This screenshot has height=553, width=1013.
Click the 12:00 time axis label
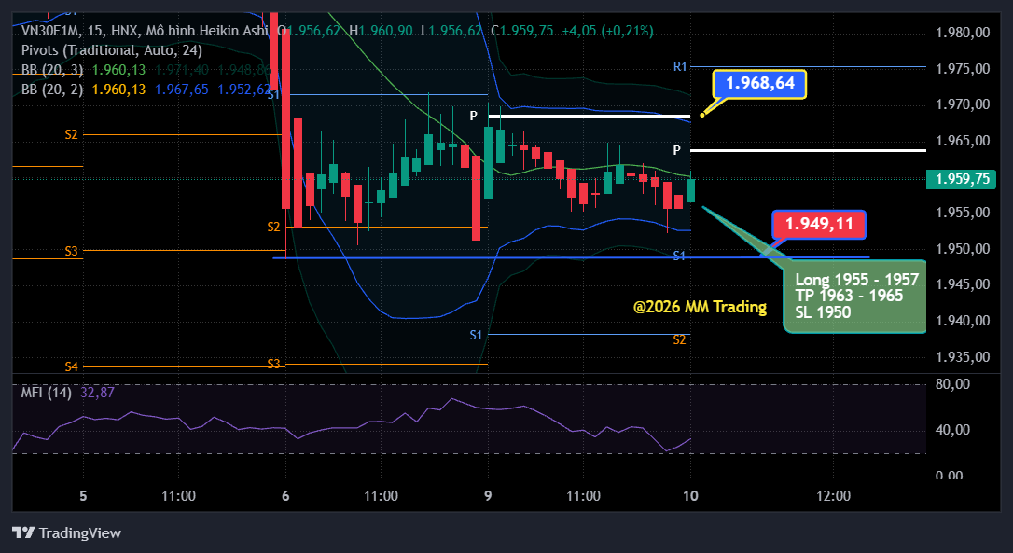[x=833, y=496]
